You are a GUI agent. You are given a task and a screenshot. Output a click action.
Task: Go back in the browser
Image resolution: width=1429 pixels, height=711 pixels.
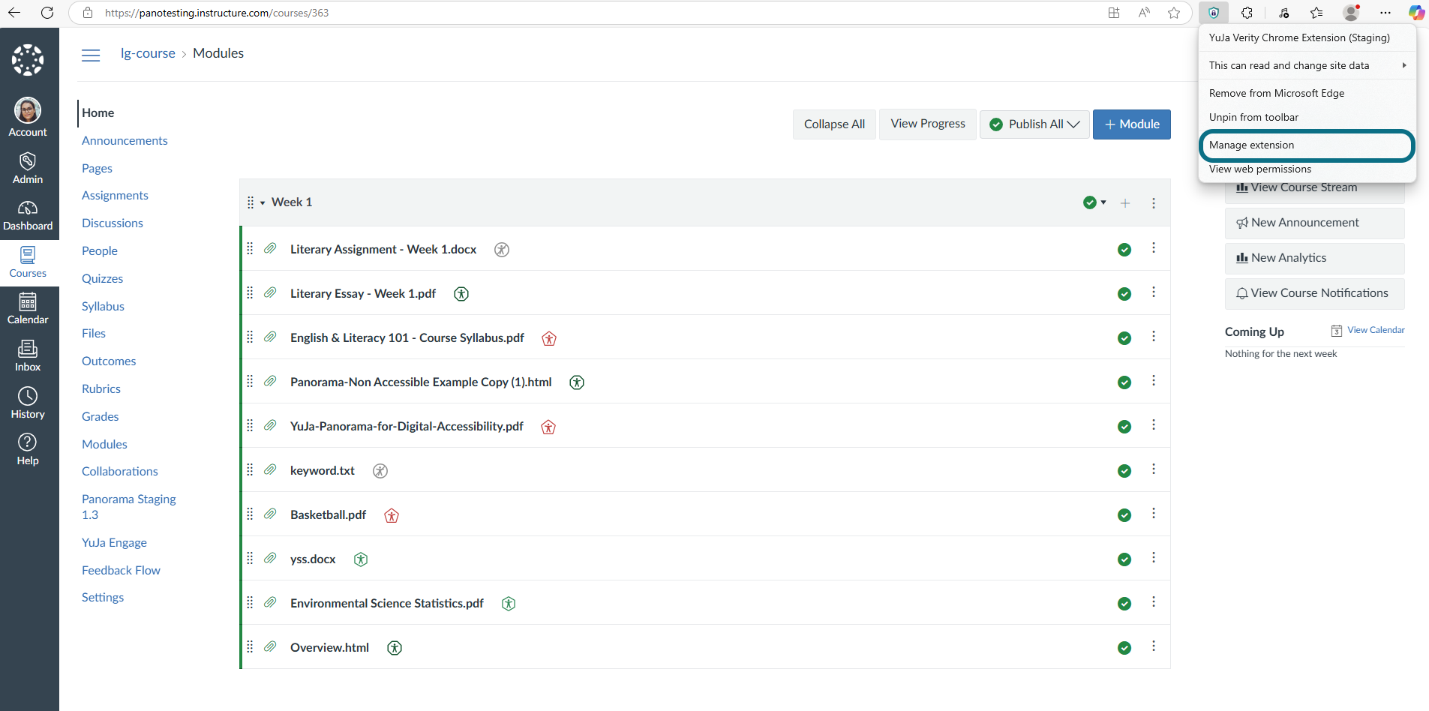[x=14, y=13]
